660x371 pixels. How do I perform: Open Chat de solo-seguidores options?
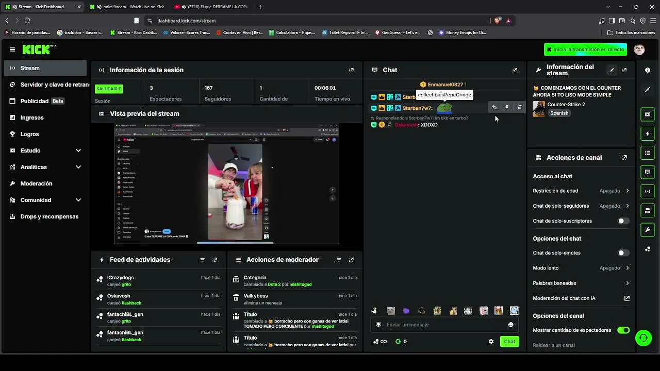581,206
